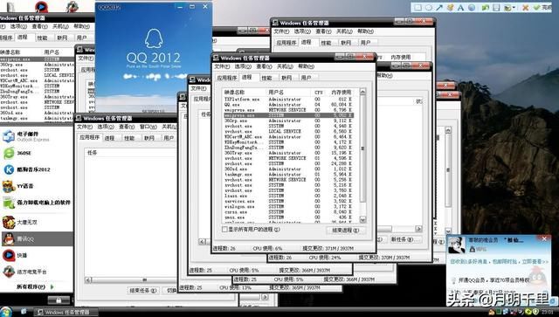
Task: Click 结束进程 button in front Task Manager
Action: [345, 231]
